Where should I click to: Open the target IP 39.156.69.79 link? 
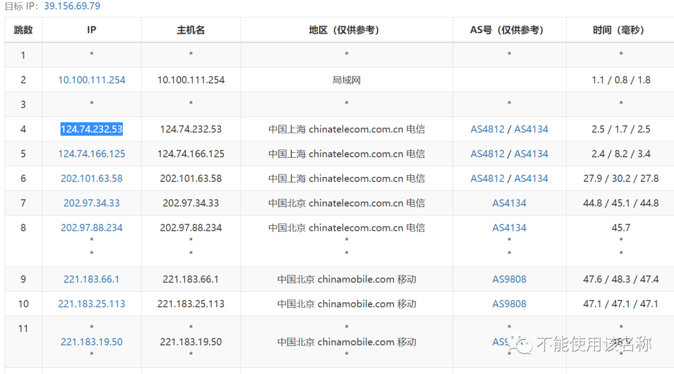coord(72,6)
